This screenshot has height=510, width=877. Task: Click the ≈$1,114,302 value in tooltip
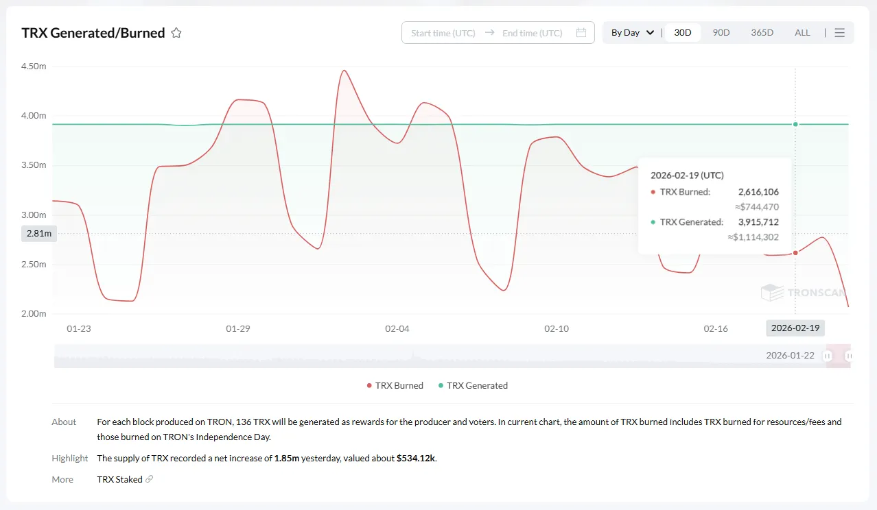753,237
